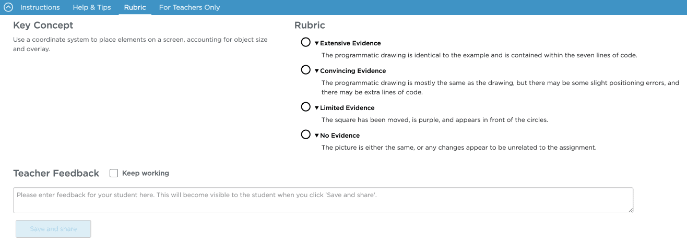The width and height of the screenshot is (687, 244).
Task: Choose the Convincing Evidence radio button
Action: [x=306, y=70]
